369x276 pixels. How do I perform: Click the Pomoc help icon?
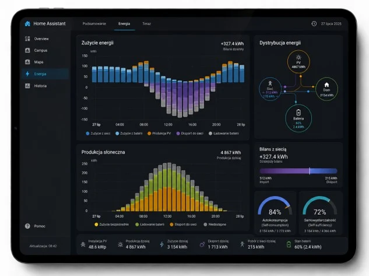[27, 226]
